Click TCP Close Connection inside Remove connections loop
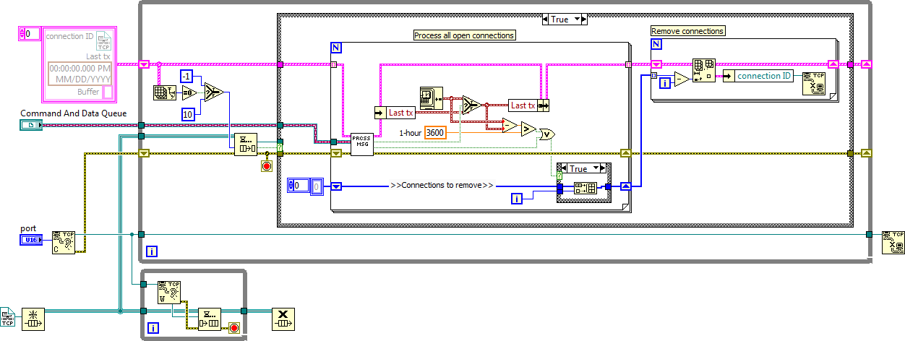This screenshot has height=341, width=905. tap(815, 82)
